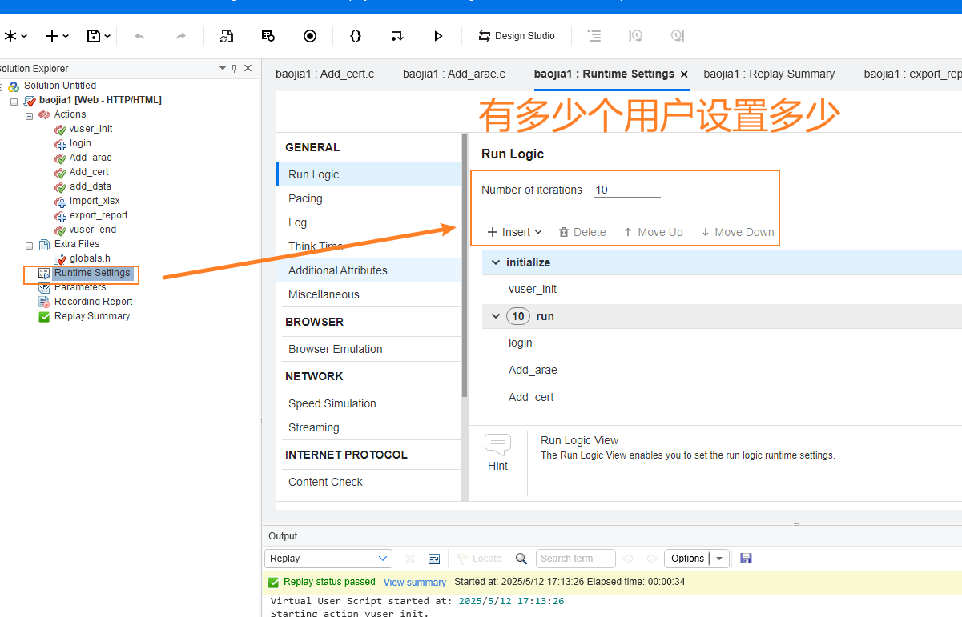This screenshot has width=962, height=617.
Task: Open the Options dropdown arrow in Output
Action: pyautogui.click(x=719, y=559)
